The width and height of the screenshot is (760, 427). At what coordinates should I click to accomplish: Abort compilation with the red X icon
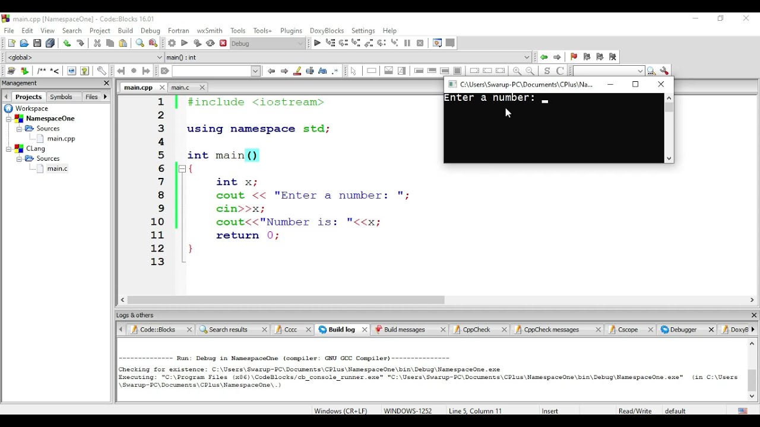point(223,43)
